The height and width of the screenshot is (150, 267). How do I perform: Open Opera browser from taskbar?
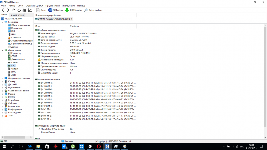99,147
